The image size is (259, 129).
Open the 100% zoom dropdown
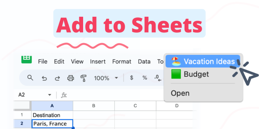point(106,78)
